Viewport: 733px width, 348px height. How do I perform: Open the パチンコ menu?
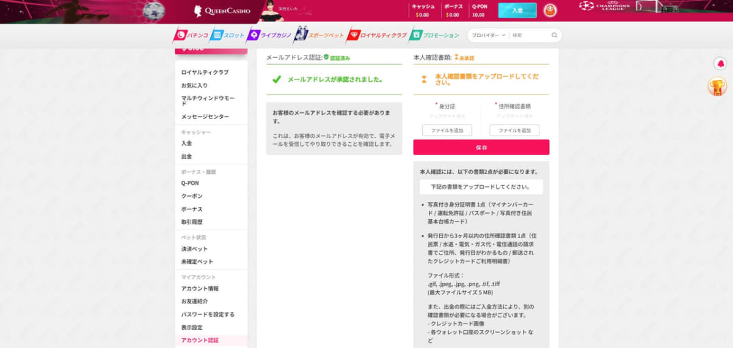click(192, 35)
